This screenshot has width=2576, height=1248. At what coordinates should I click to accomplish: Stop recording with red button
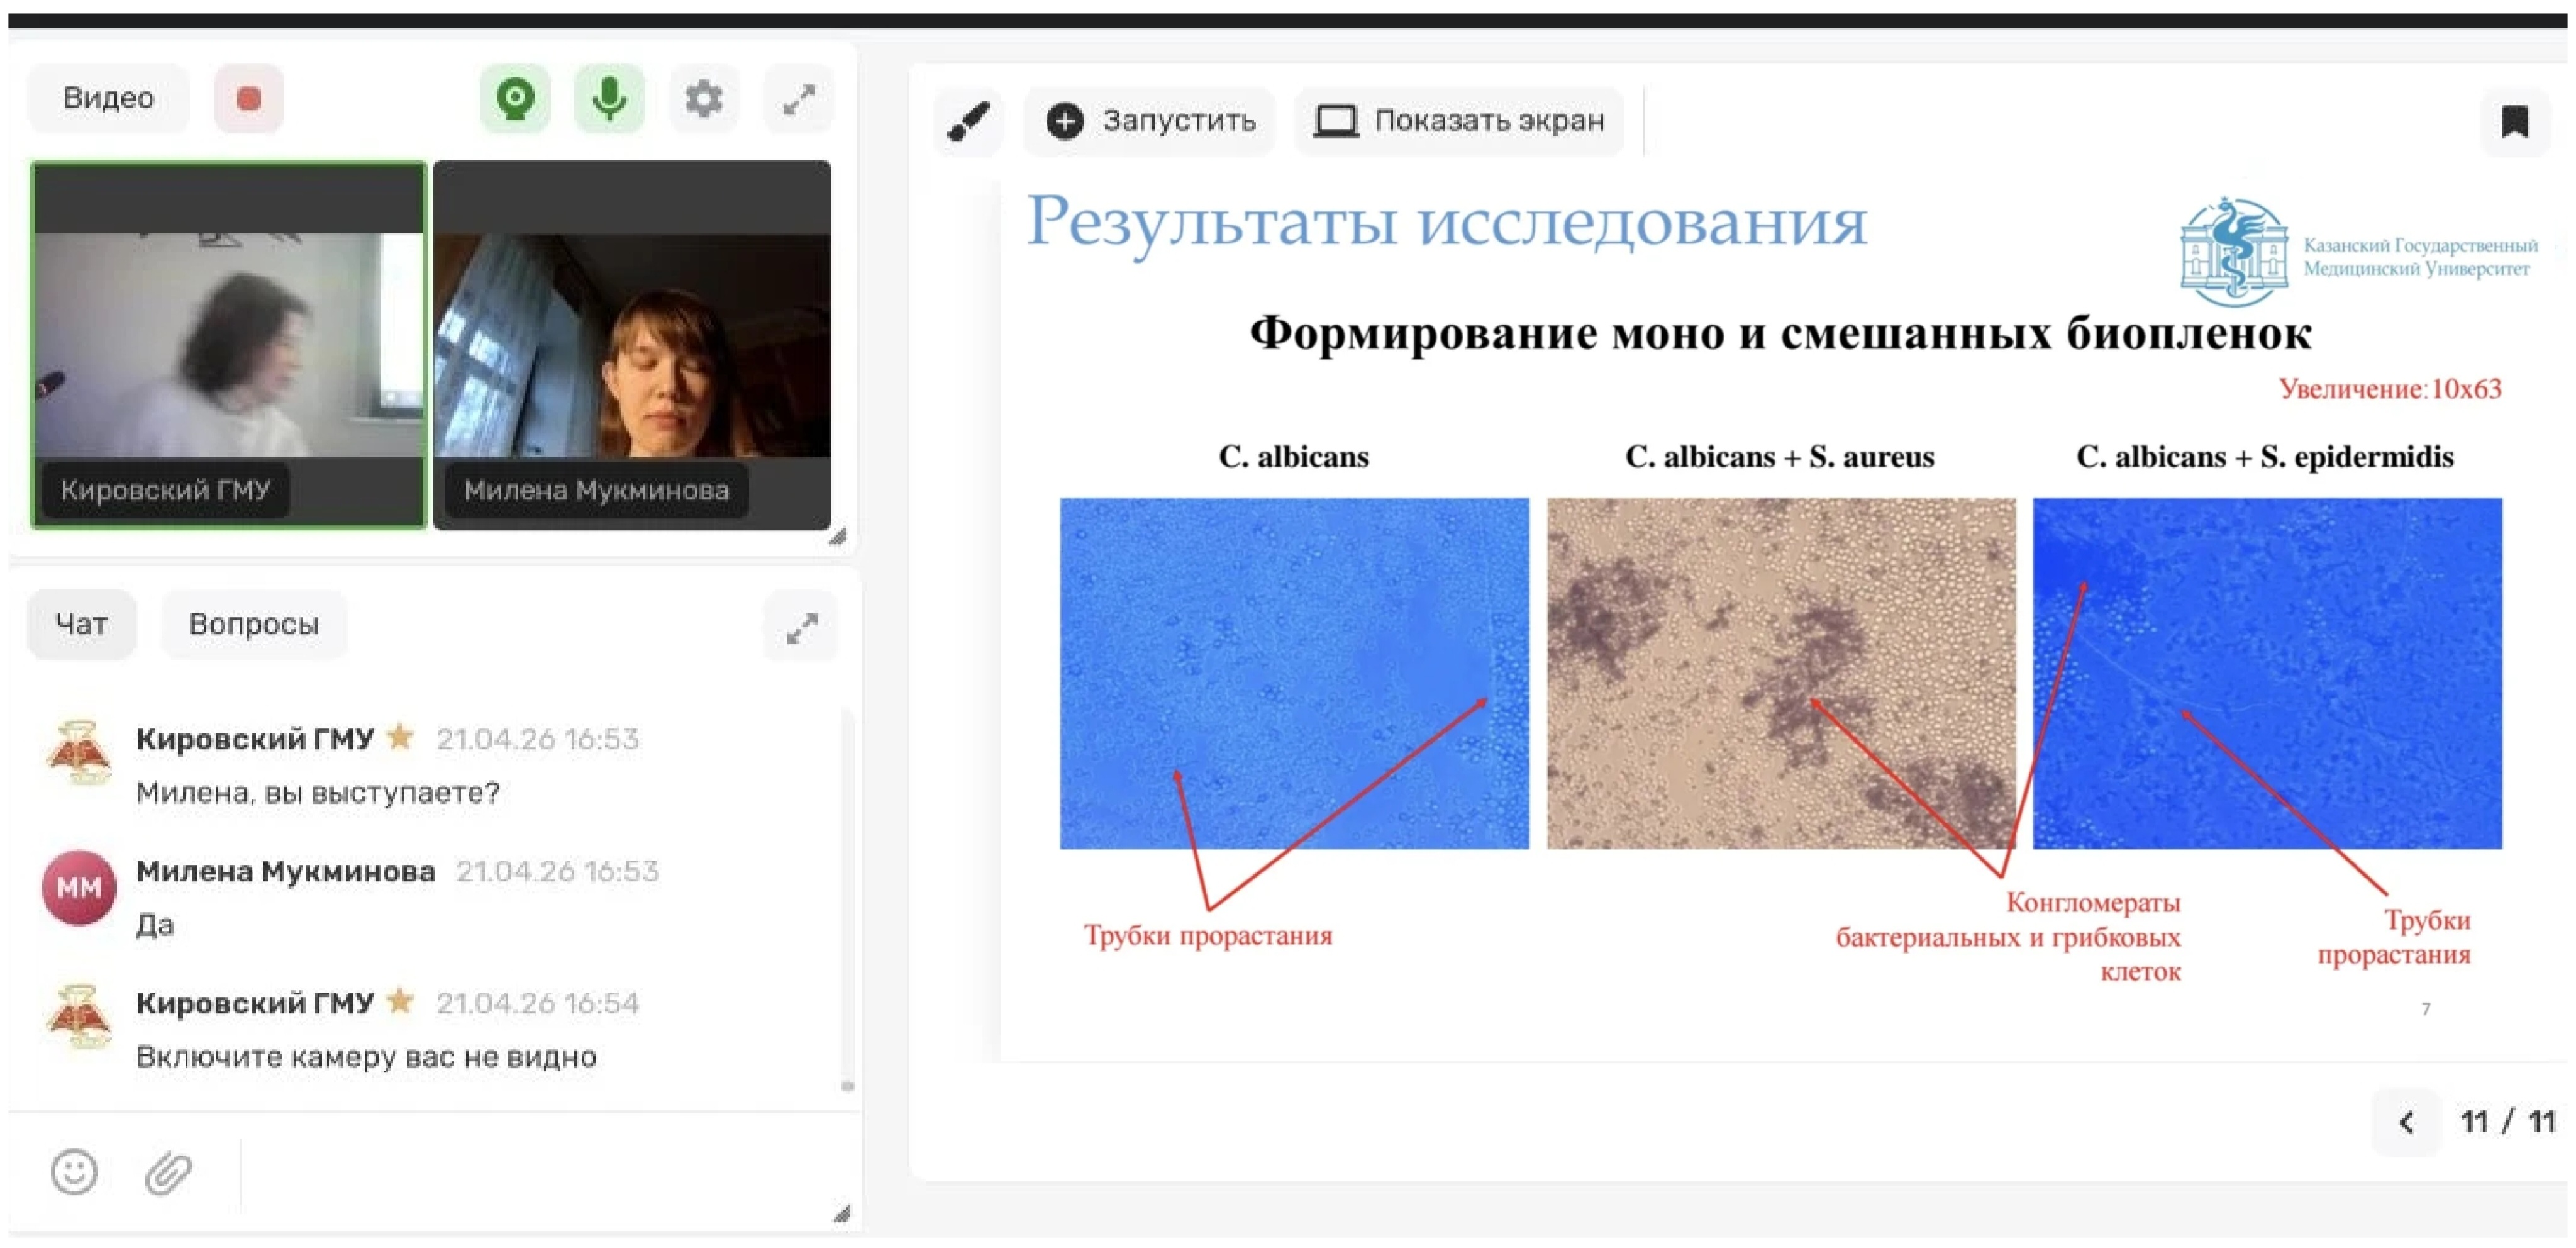tap(249, 99)
